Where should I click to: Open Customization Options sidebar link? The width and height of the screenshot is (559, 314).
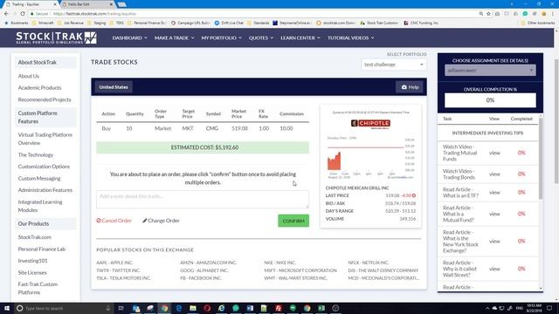click(44, 167)
